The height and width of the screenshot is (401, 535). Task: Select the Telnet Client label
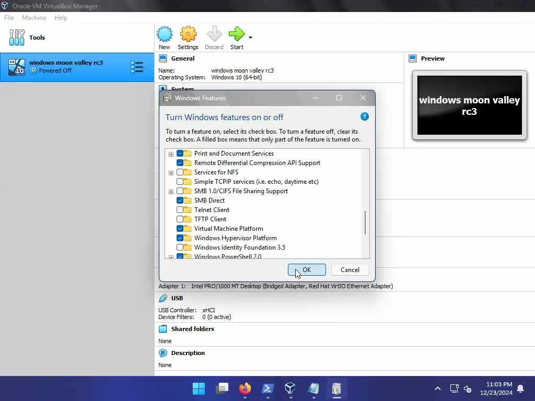(212, 210)
